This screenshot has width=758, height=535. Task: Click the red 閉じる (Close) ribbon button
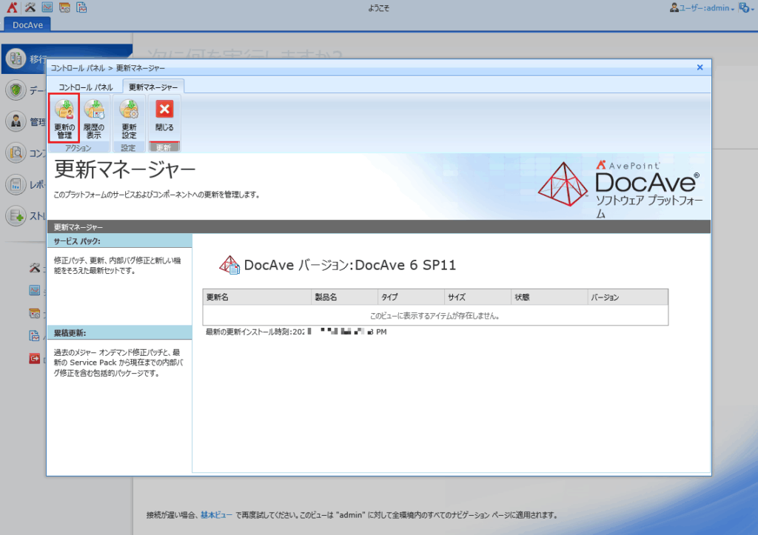point(164,116)
